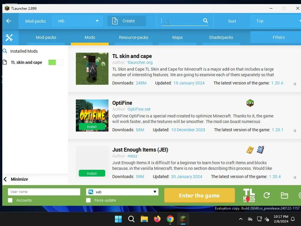This screenshot has width=301, height=226.
Task: Switch to the Mod-packs tab
Action: [46, 37]
